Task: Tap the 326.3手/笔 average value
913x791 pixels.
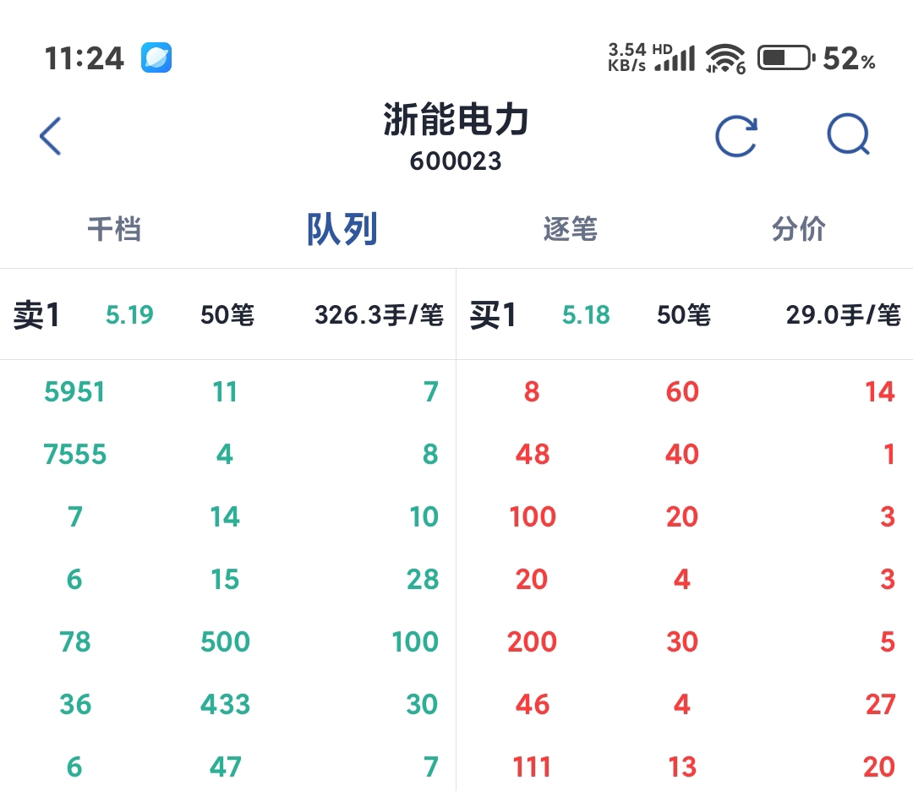Action: click(380, 315)
